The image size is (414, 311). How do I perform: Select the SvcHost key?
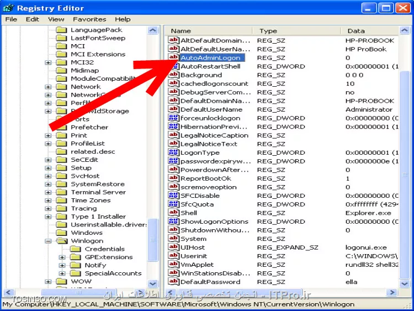click(85, 176)
